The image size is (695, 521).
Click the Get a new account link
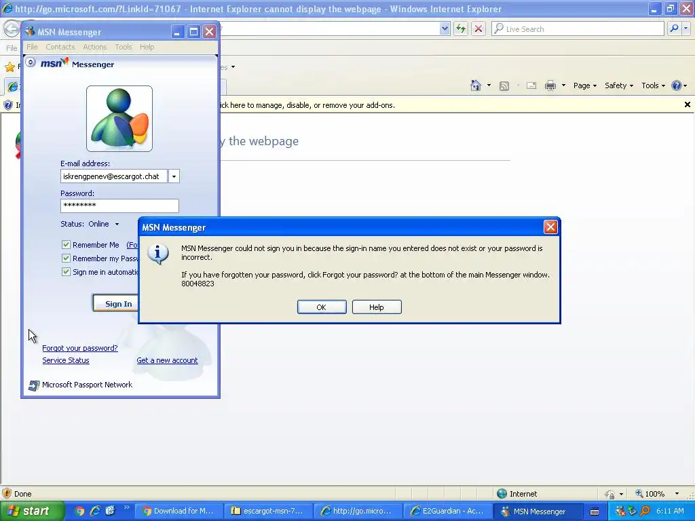(x=167, y=361)
